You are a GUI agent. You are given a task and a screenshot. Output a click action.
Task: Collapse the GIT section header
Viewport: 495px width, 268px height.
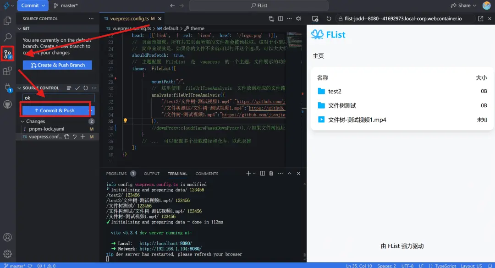pyautogui.click(x=20, y=28)
